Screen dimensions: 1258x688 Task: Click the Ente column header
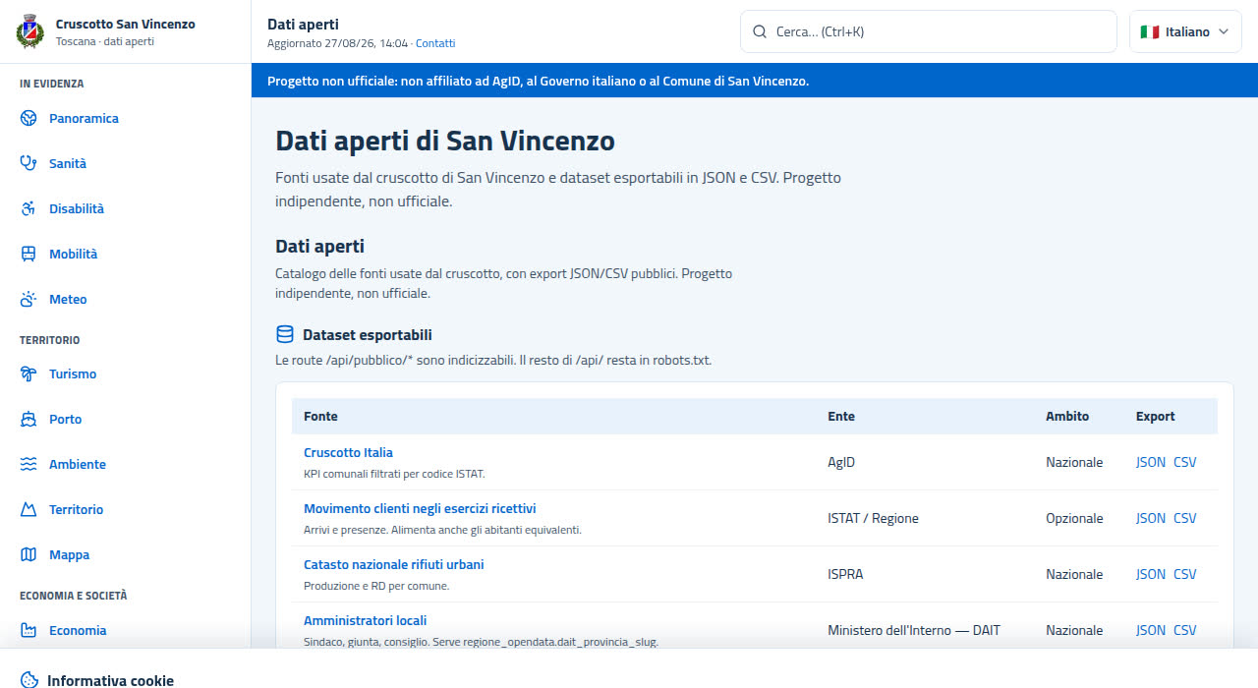click(841, 417)
